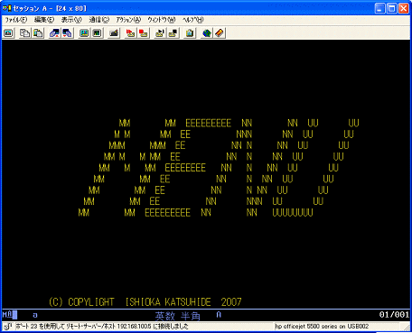The image size is (412, 333).
Task: Click the colorful display setup monitor icon
Action: click(x=84, y=32)
